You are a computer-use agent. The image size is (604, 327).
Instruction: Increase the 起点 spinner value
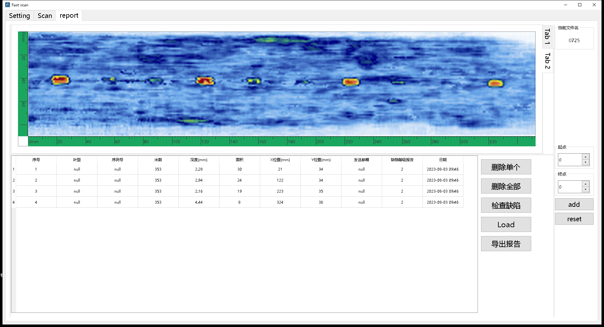[x=585, y=157]
